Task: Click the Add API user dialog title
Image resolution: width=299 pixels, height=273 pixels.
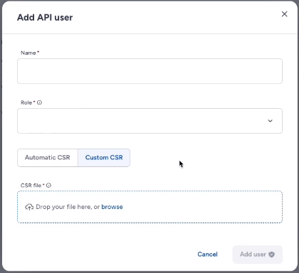Action: coord(45,18)
